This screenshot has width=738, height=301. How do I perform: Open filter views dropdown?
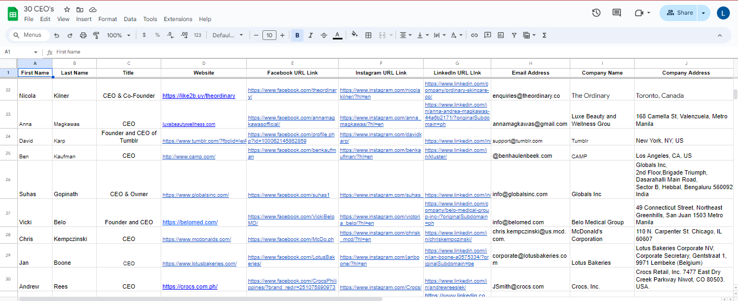click(x=529, y=35)
